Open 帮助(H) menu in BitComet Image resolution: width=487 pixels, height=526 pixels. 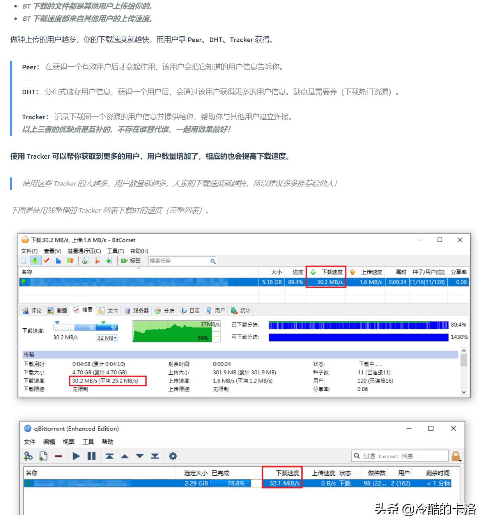(139, 251)
